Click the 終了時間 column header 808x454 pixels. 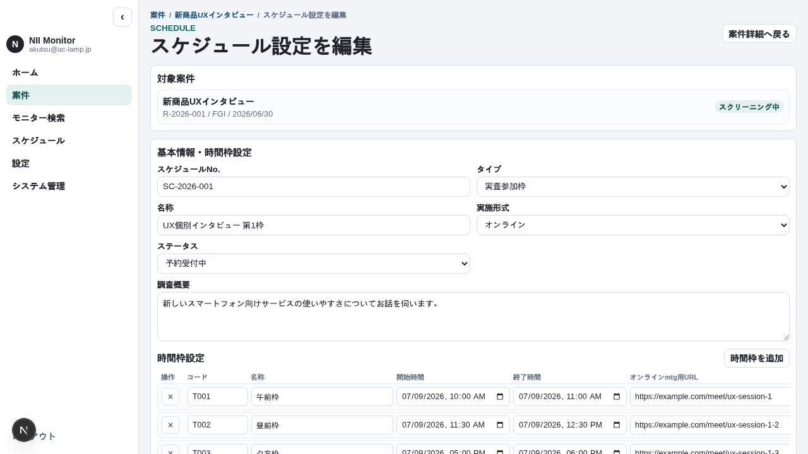[x=527, y=377]
